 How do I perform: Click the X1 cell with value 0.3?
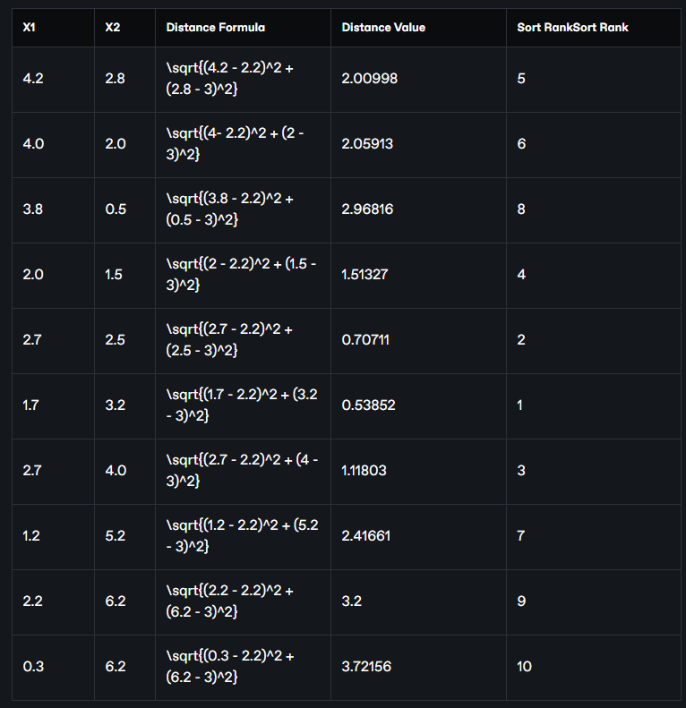coord(32,667)
